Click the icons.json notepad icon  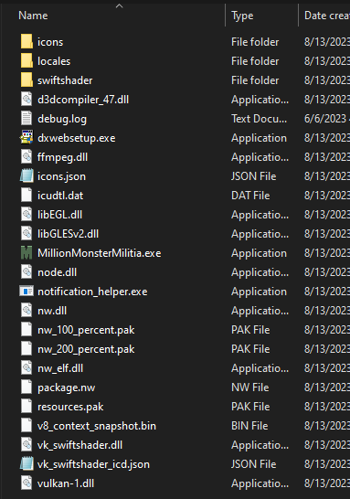click(27, 176)
